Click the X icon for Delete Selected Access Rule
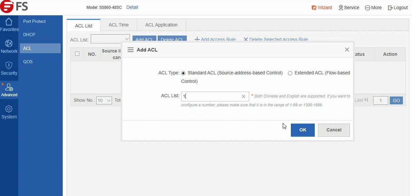412x196 pixels. click(x=246, y=39)
